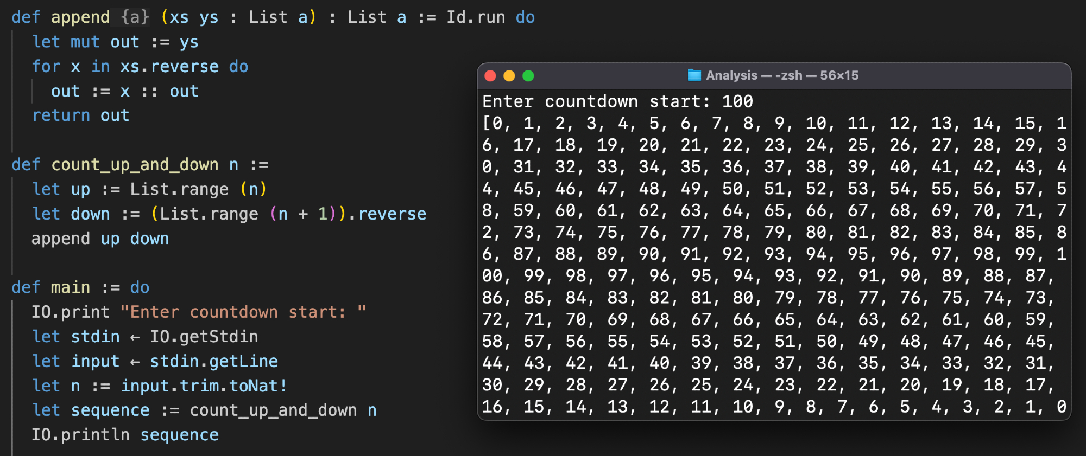
Task: Click the 'main' function name
Action: pyautogui.click(x=71, y=287)
